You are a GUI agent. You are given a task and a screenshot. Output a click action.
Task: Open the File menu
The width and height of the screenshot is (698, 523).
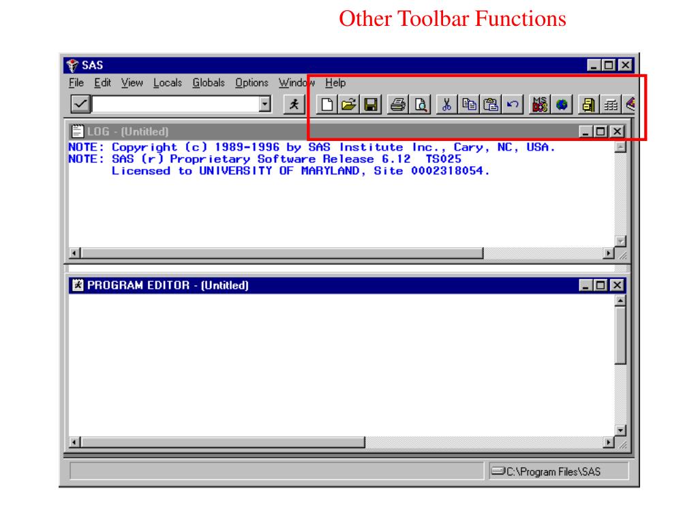coord(76,82)
